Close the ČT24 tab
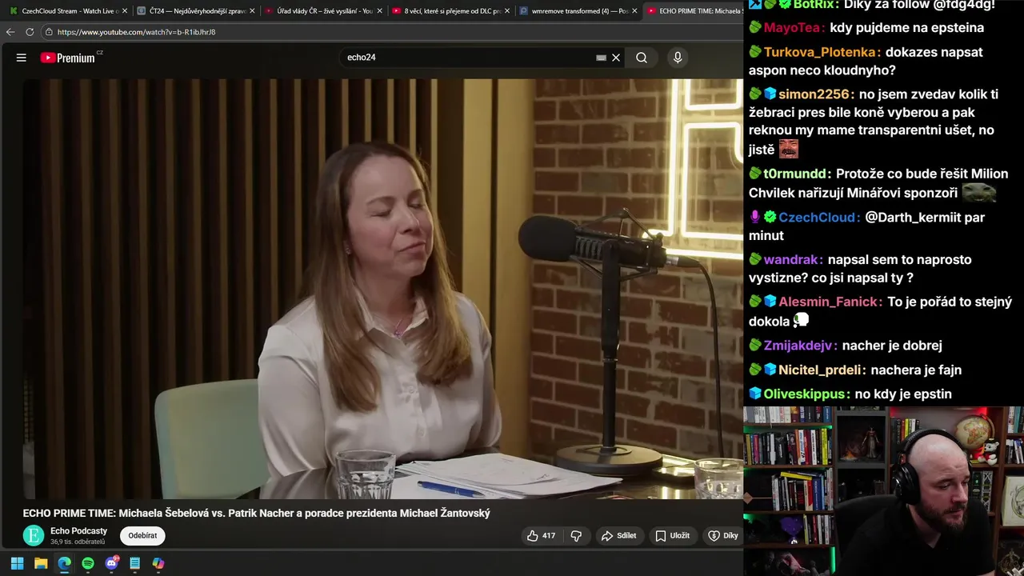Viewport: 1024px width, 576px height. pyautogui.click(x=252, y=11)
